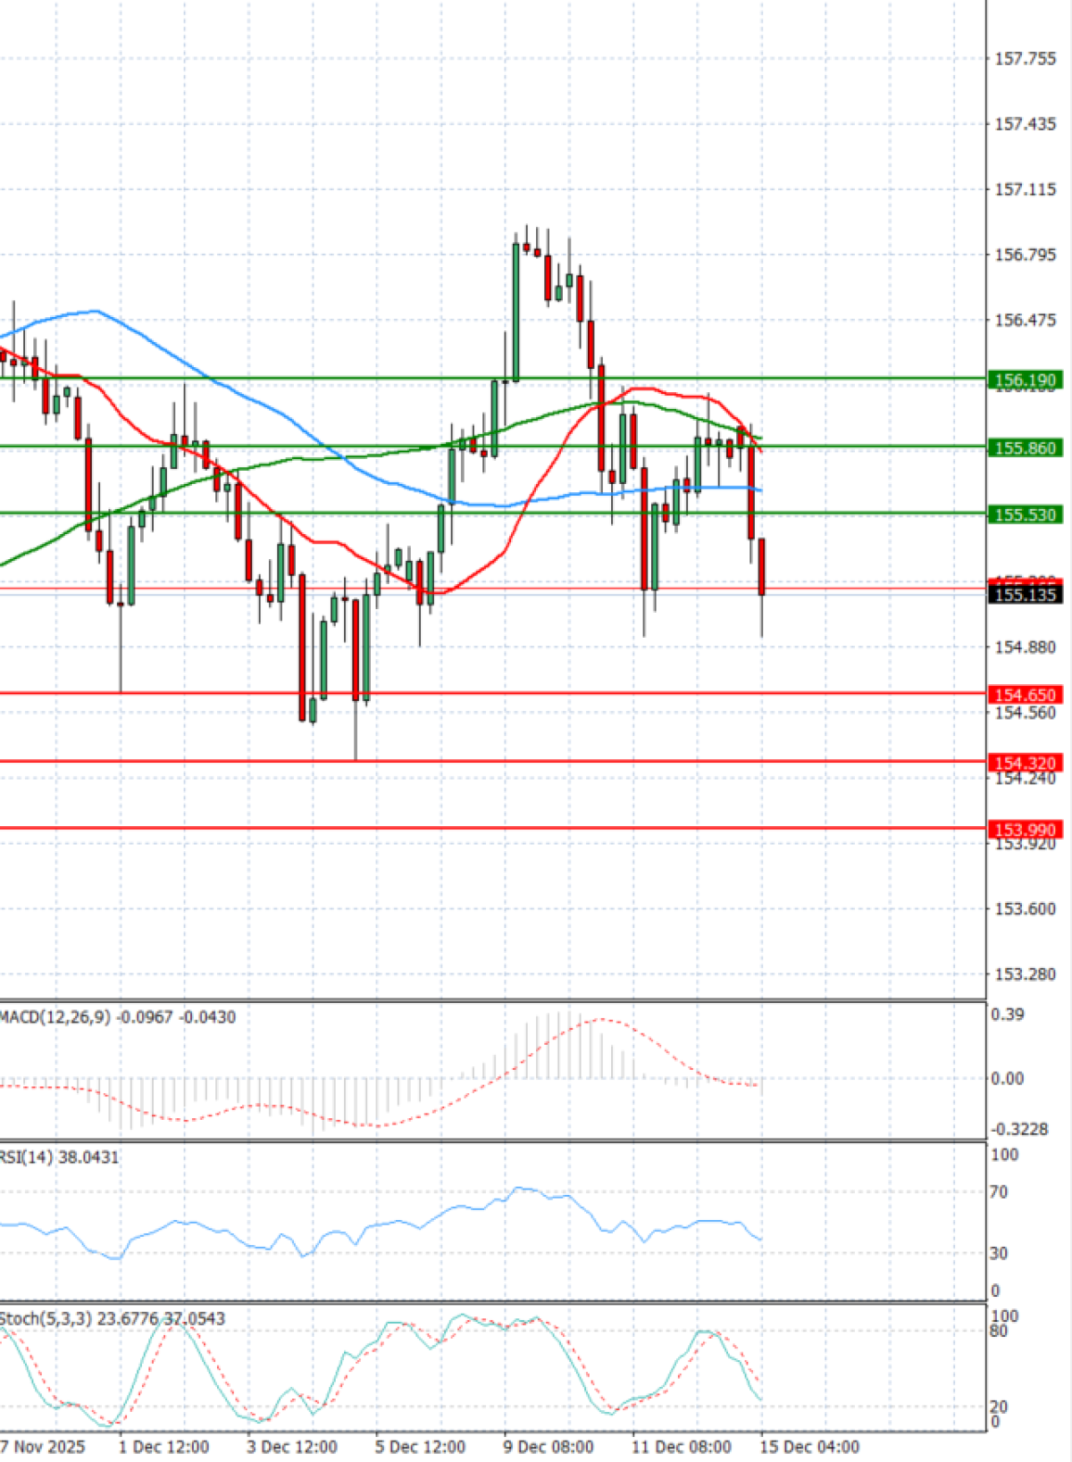
Task: Click the 156.190 green resistance price label
Action: [x=1025, y=380]
